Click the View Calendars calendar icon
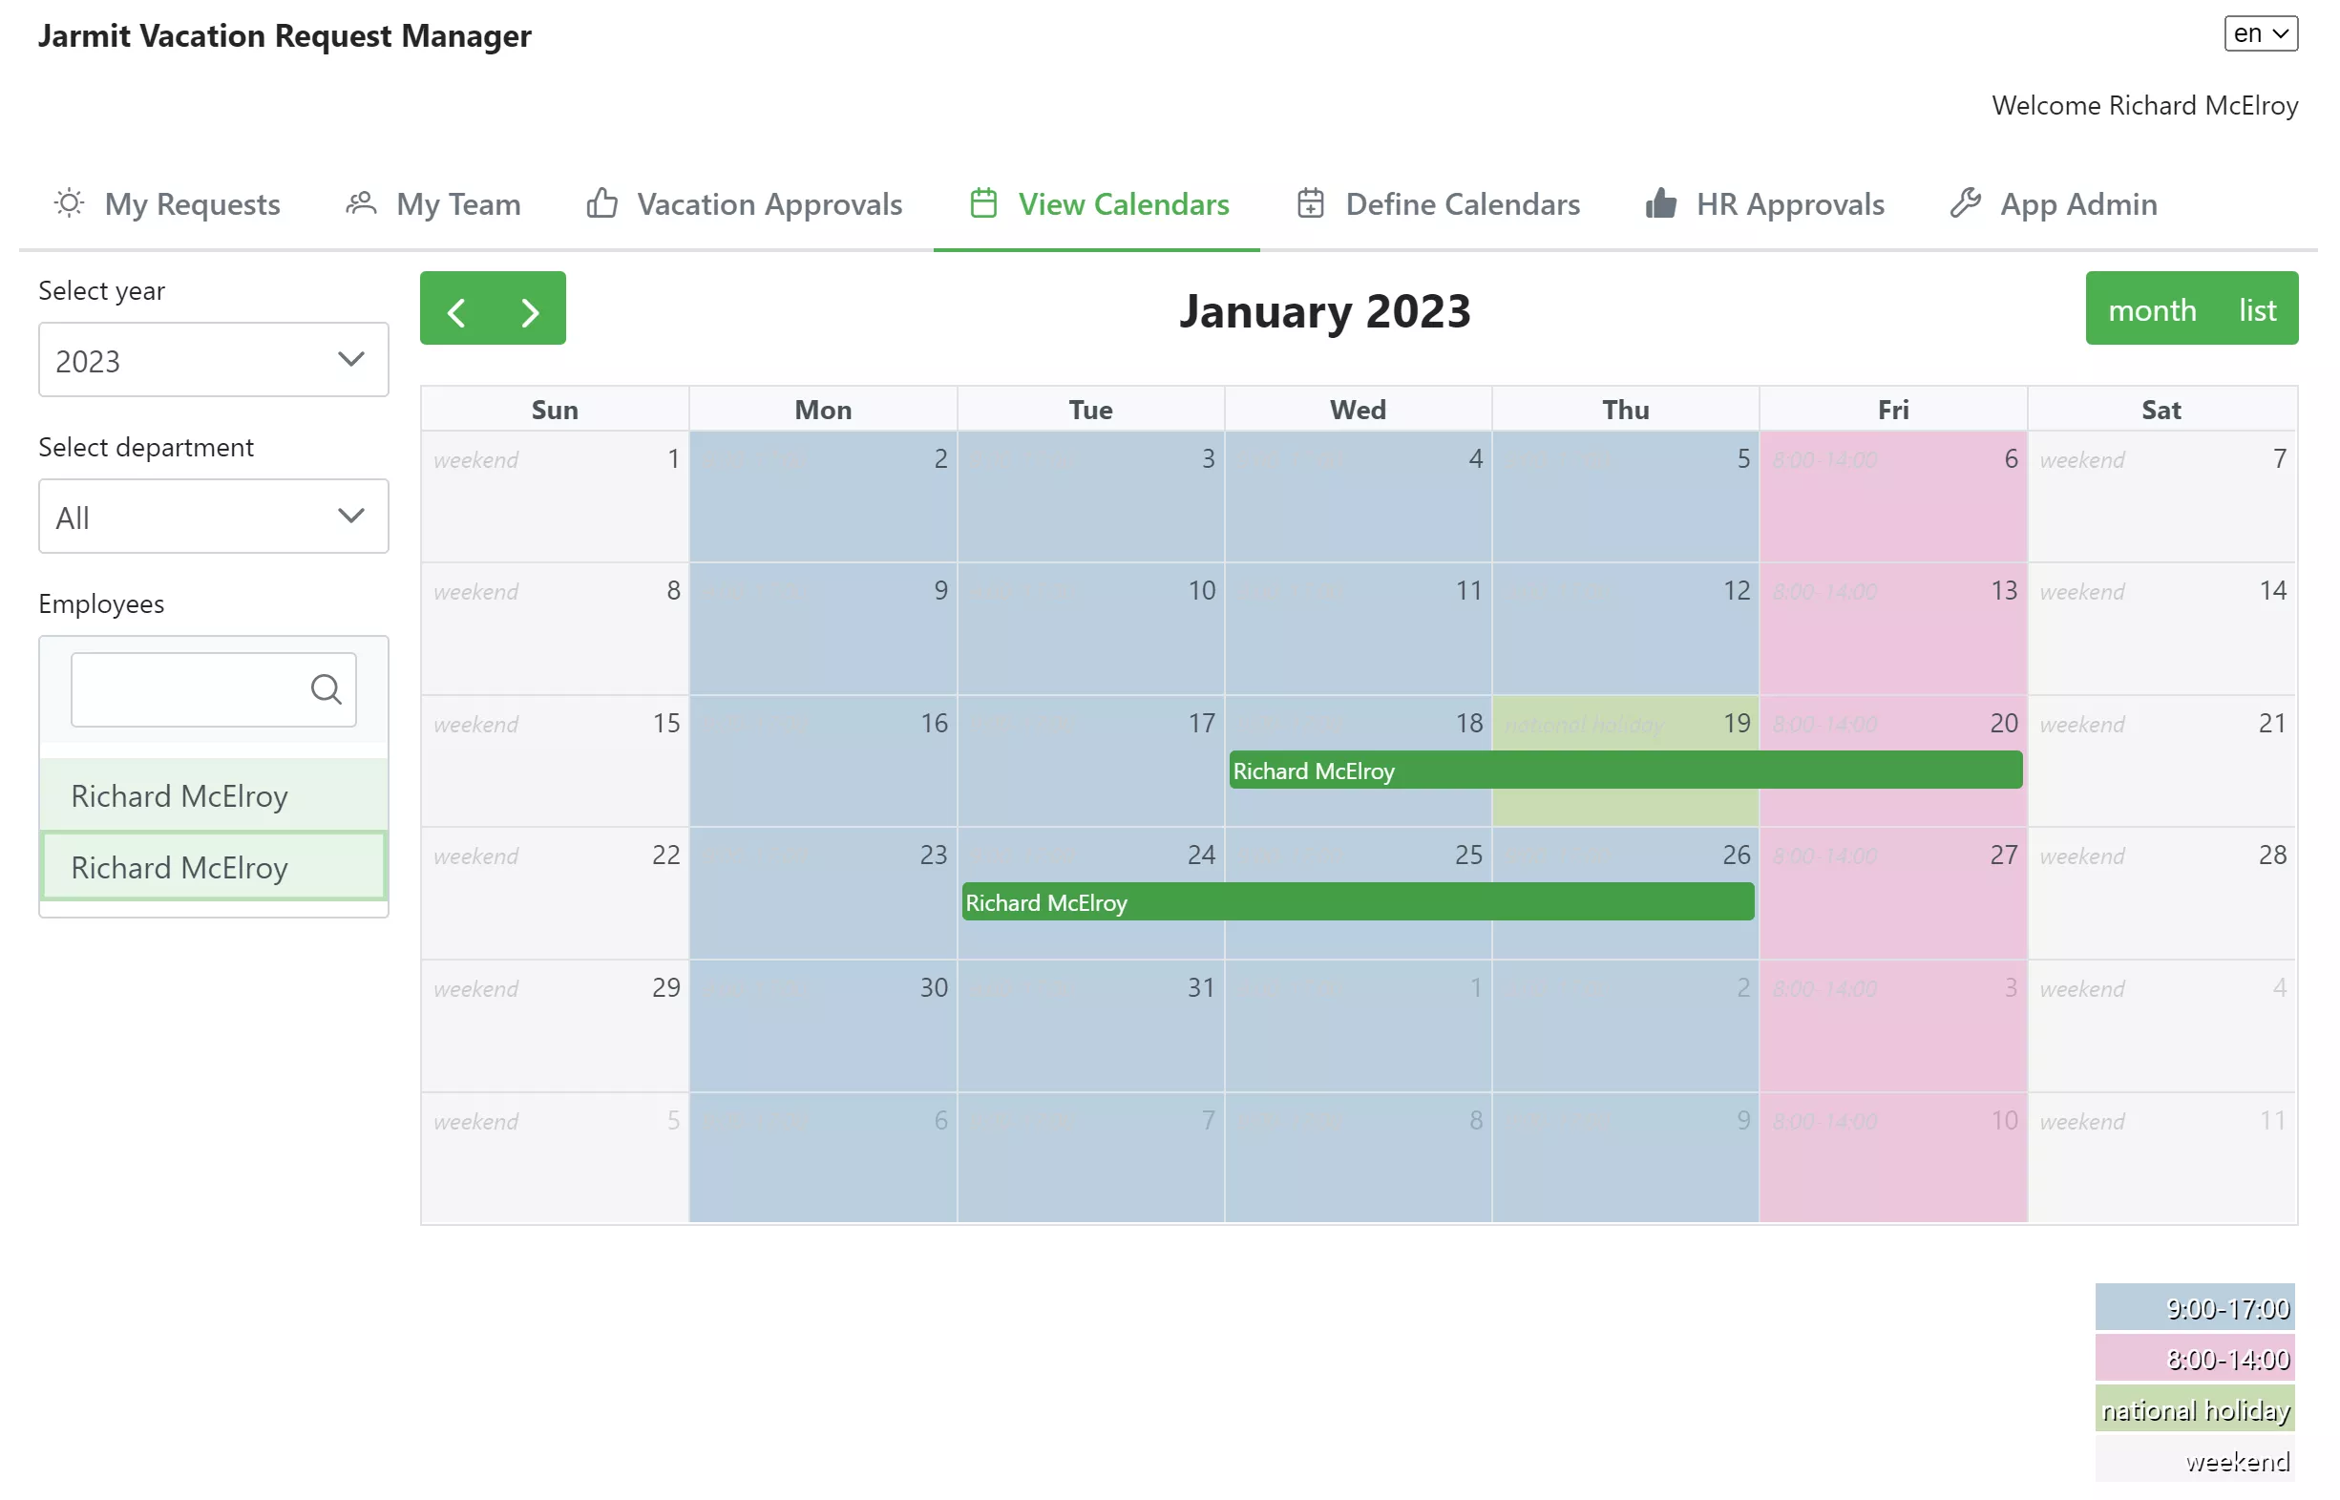Screen dimensions: 2340x1500 (x=982, y=201)
